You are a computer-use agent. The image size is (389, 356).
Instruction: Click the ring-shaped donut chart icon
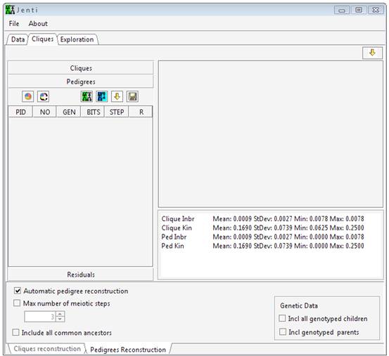click(44, 96)
